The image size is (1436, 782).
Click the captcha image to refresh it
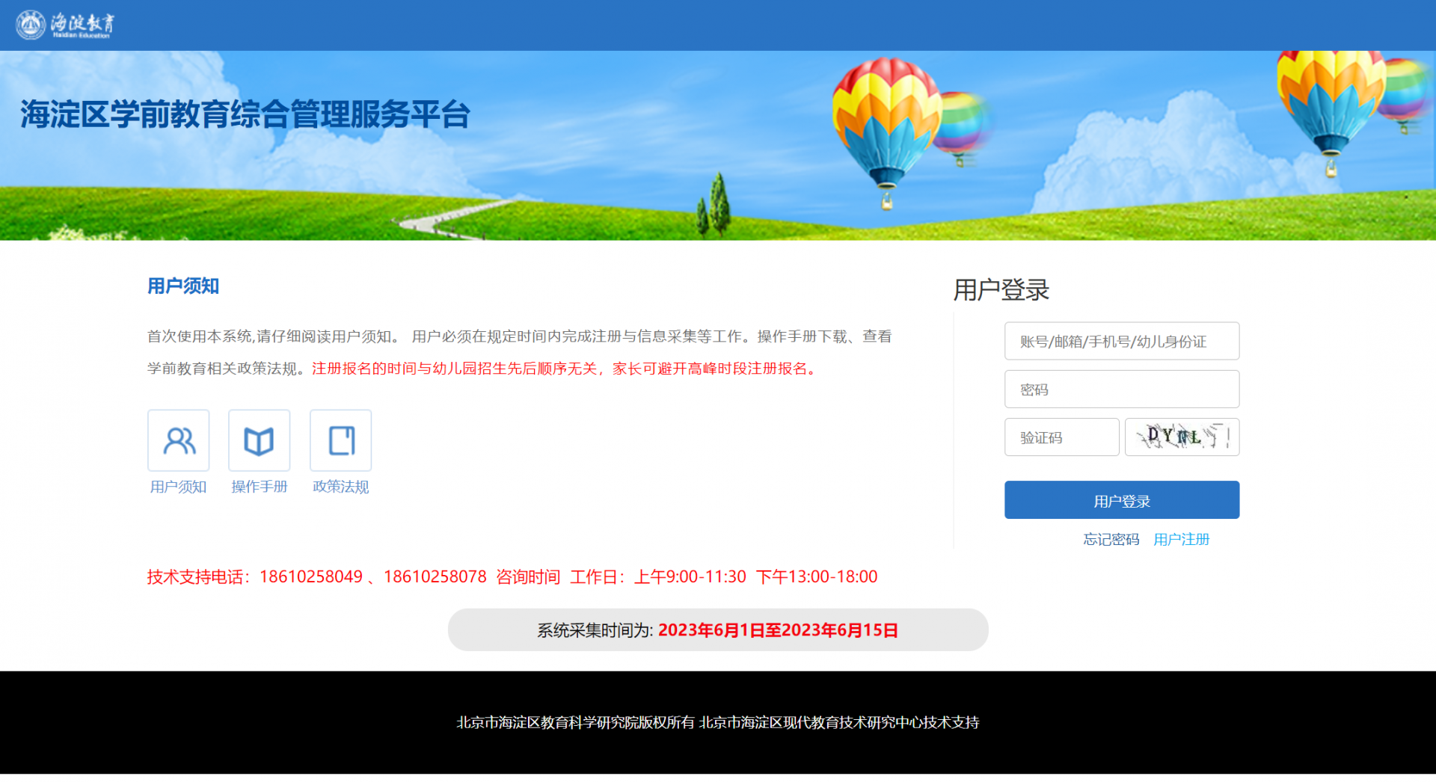1182,437
